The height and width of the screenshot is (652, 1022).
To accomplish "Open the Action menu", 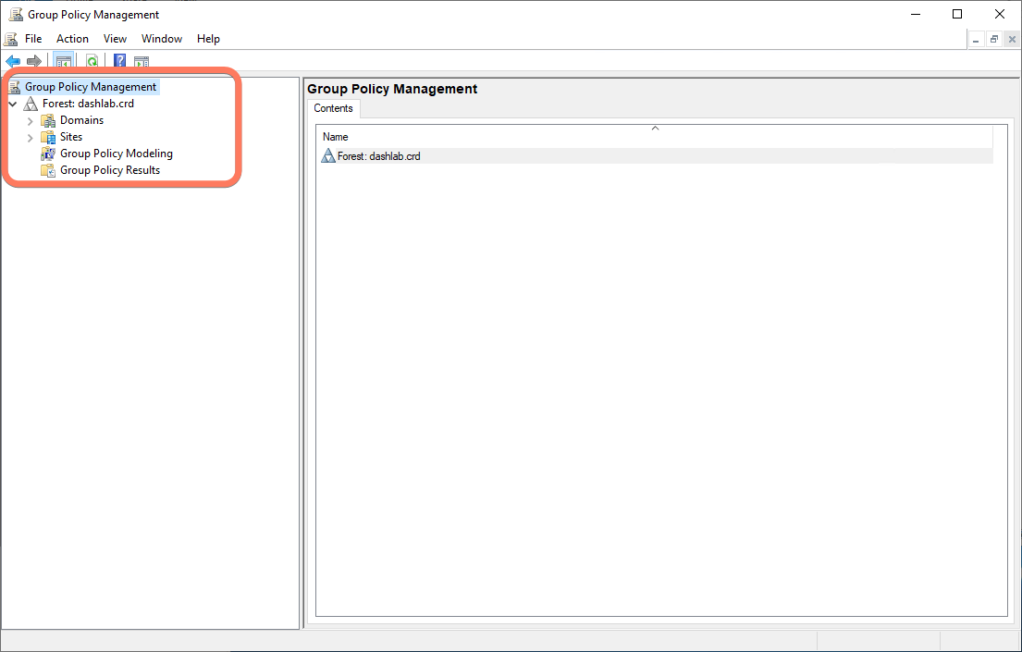I will click(x=72, y=39).
